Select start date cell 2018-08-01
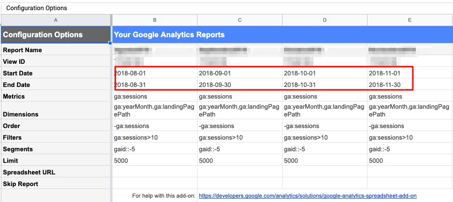This screenshot has width=453, height=202. tap(155, 73)
